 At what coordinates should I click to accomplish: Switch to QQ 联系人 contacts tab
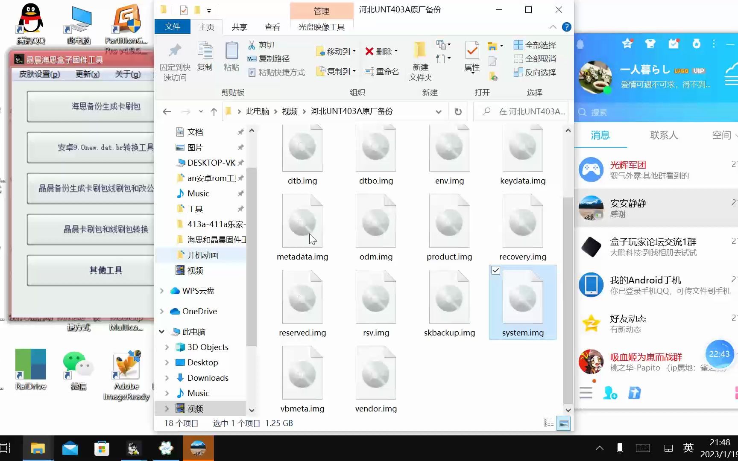(x=663, y=135)
